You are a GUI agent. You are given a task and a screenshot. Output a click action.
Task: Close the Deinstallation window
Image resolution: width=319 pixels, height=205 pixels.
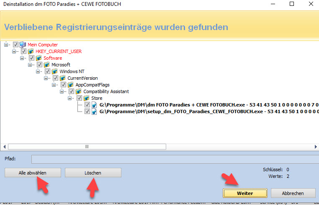[x=311, y=4]
